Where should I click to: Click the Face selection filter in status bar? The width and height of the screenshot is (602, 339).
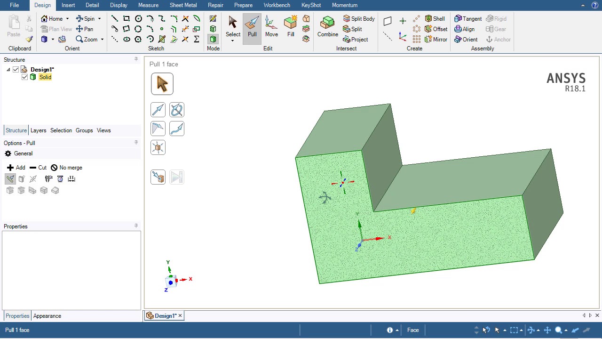[x=413, y=330]
